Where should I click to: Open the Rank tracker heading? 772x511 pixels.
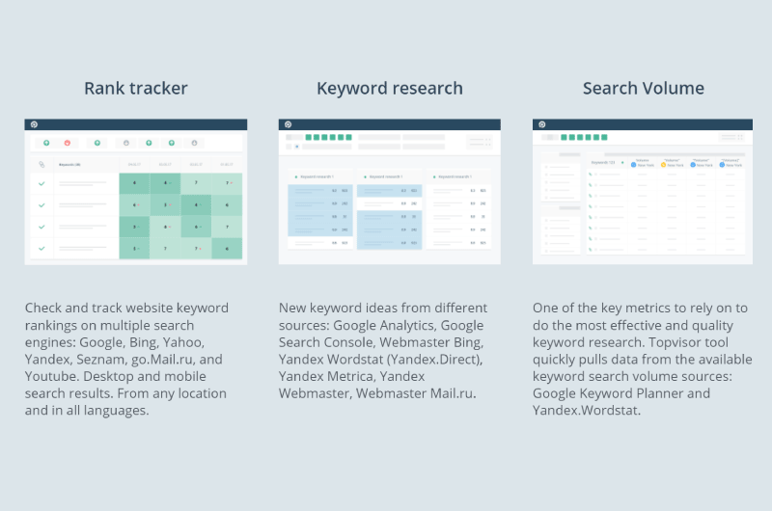click(x=136, y=89)
